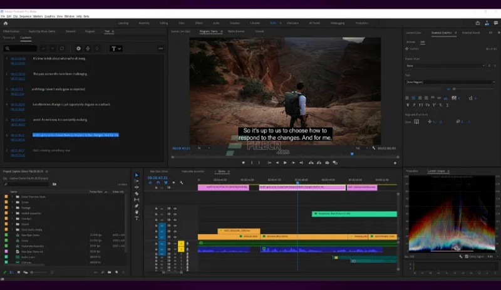The image size is (501, 290).
Task: Click the Export Frame camera icon
Action: click(327, 163)
